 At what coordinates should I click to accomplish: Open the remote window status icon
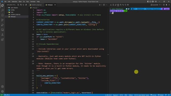tap(2, 95)
